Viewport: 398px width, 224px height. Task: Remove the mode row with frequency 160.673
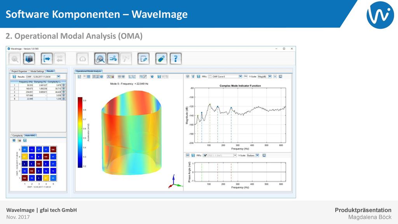tap(63, 89)
